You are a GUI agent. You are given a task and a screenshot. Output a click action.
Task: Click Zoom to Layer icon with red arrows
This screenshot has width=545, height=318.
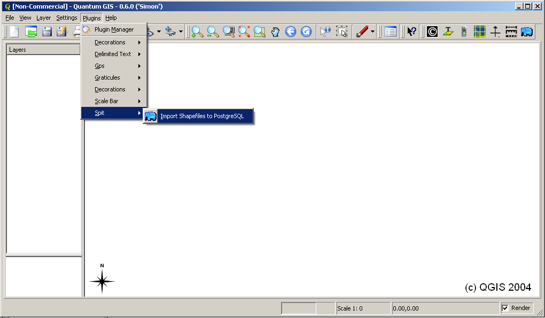pyautogui.click(x=244, y=32)
